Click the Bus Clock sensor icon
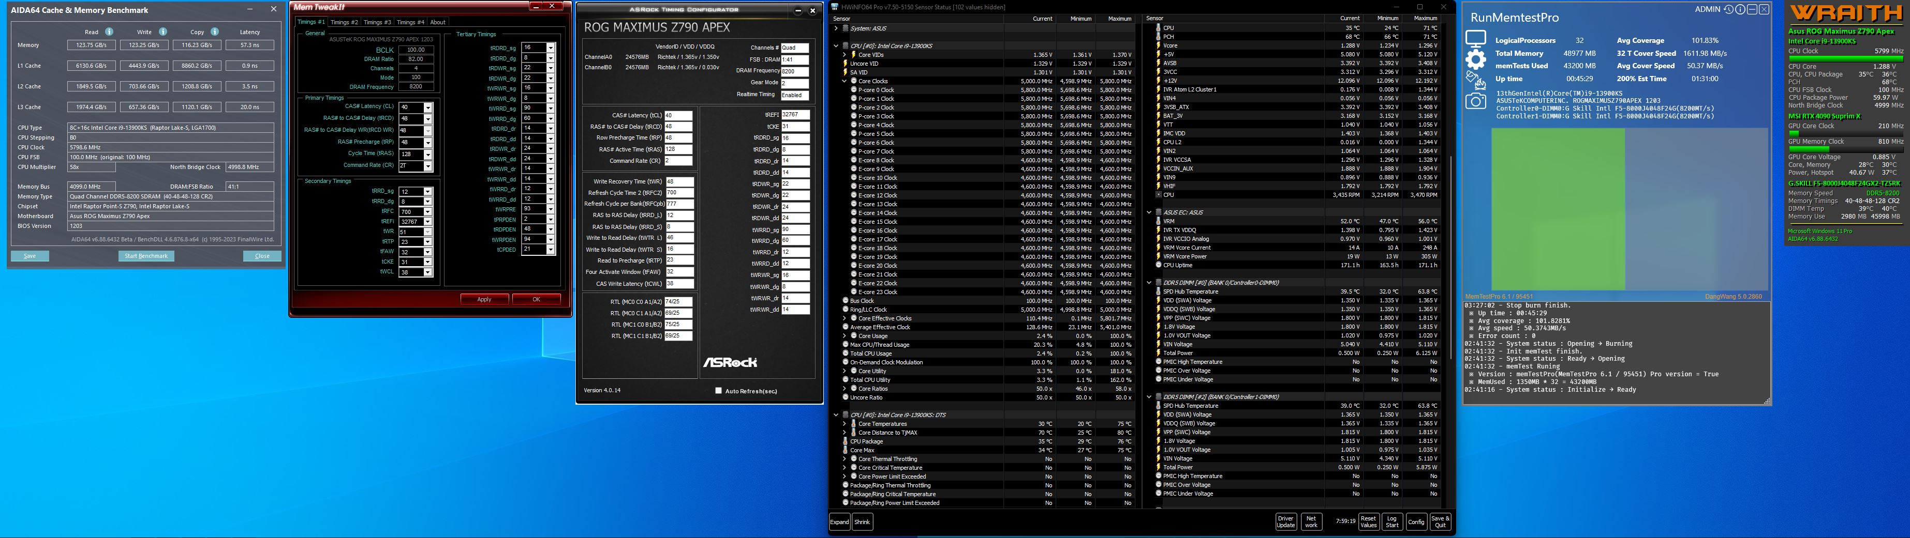This screenshot has height=538, width=1910. 845,301
